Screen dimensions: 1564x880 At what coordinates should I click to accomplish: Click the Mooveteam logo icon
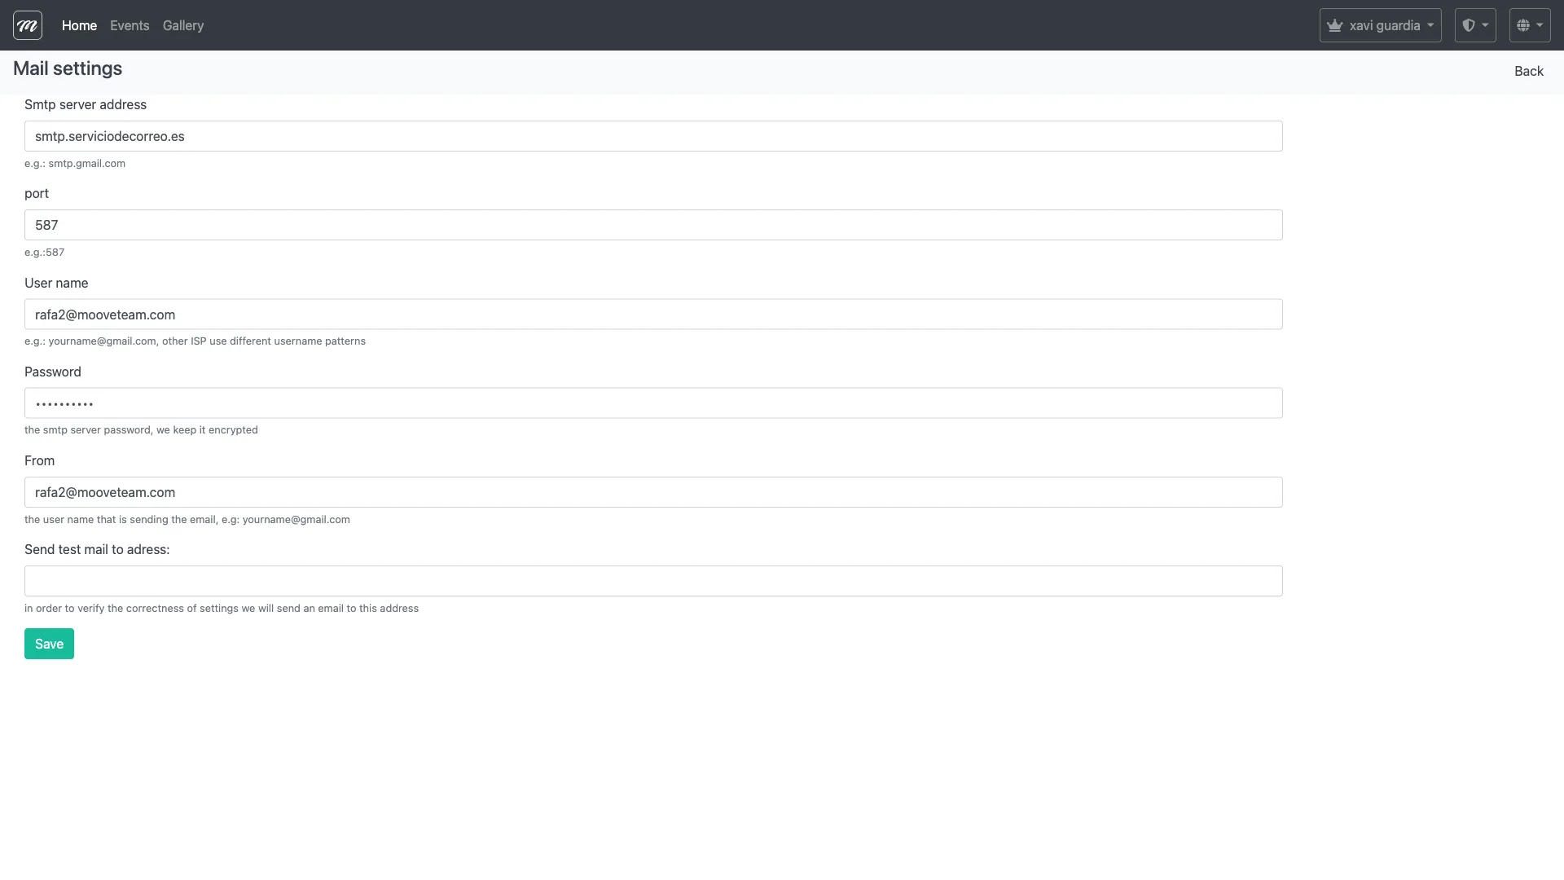click(x=27, y=24)
